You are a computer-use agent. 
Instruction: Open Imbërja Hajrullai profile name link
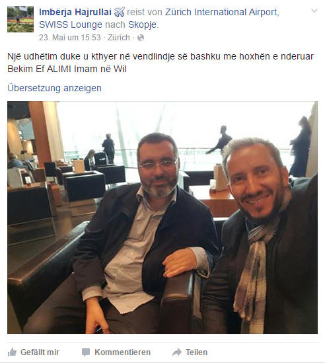(75, 12)
